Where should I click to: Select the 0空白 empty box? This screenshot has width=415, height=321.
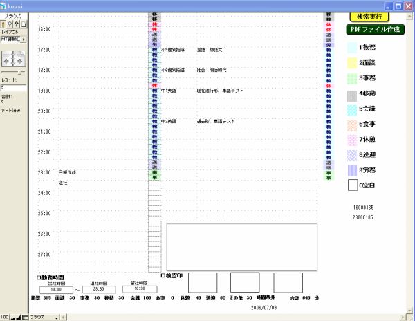click(x=351, y=185)
